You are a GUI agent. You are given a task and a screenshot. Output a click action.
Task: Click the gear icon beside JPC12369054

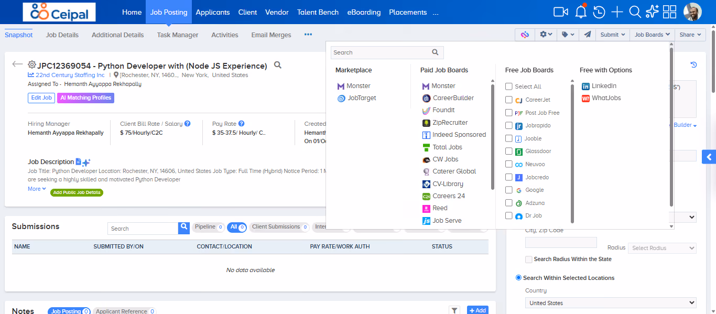point(32,64)
